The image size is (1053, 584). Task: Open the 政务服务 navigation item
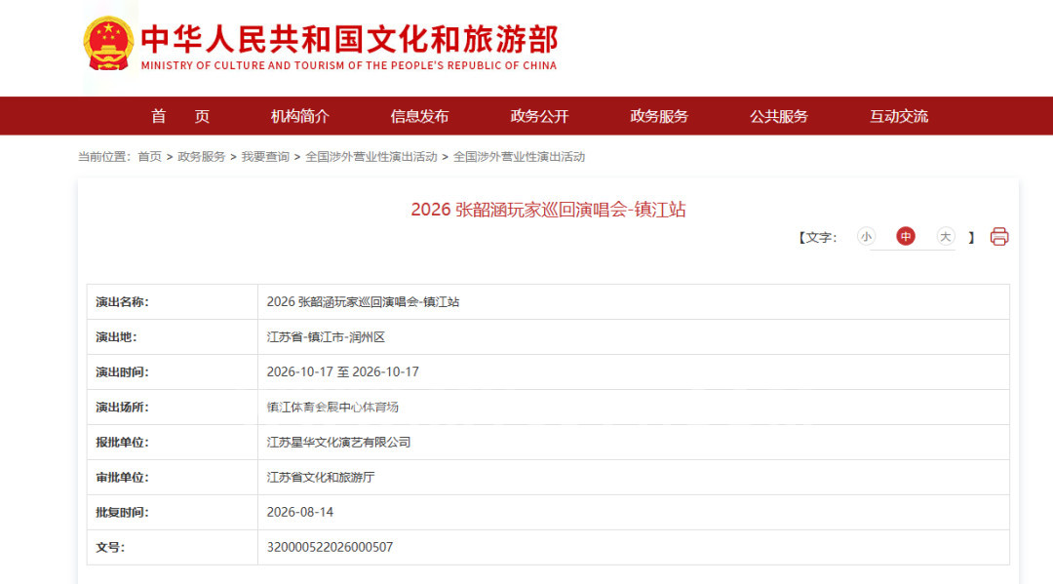[x=659, y=116]
